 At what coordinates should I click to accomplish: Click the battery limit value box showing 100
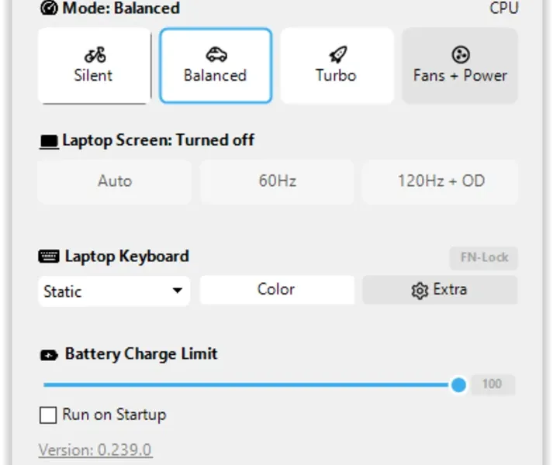pyautogui.click(x=493, y=384)
